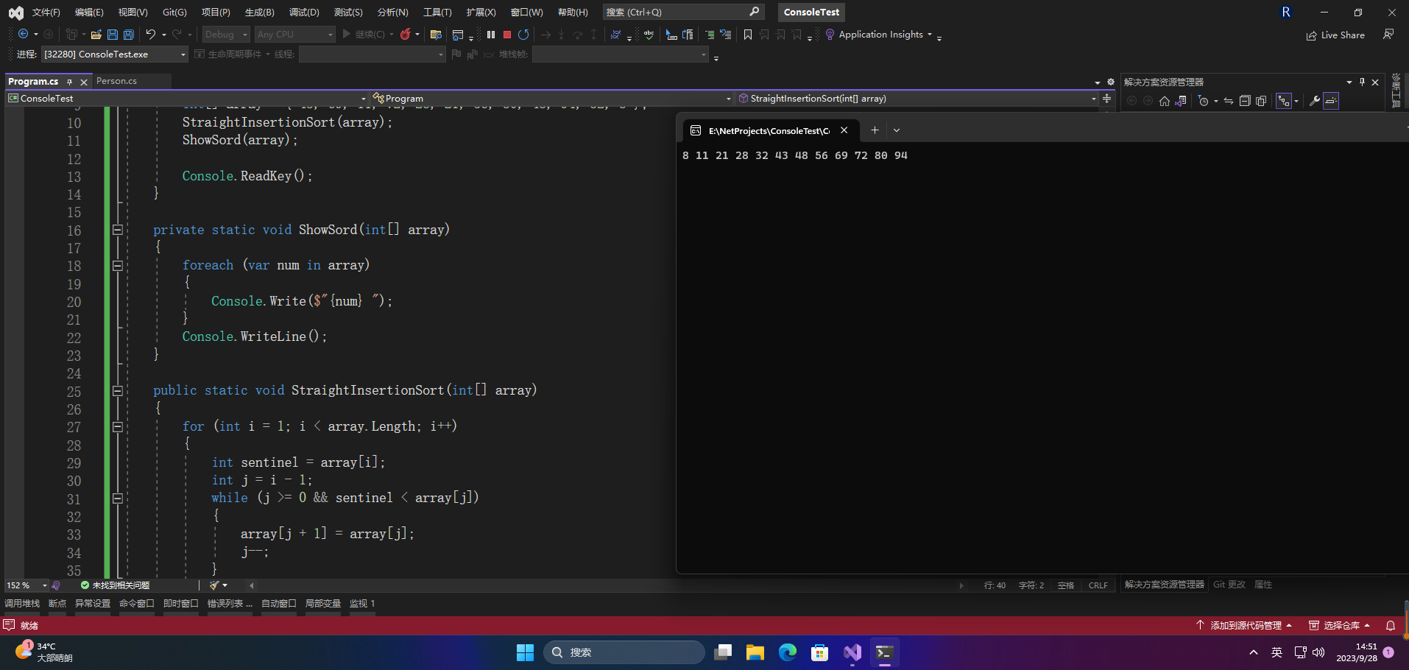This screenshot has height=670, width=1409.
Task: Click the Undo arrow icon
Action: (x=151, y=35)
